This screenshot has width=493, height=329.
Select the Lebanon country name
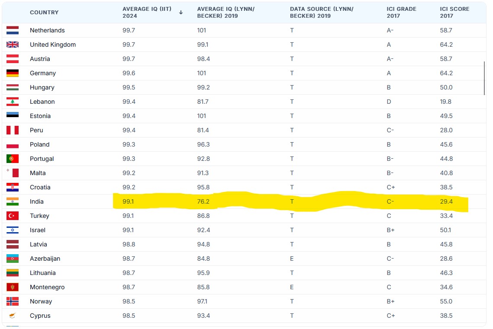point(42,102)
